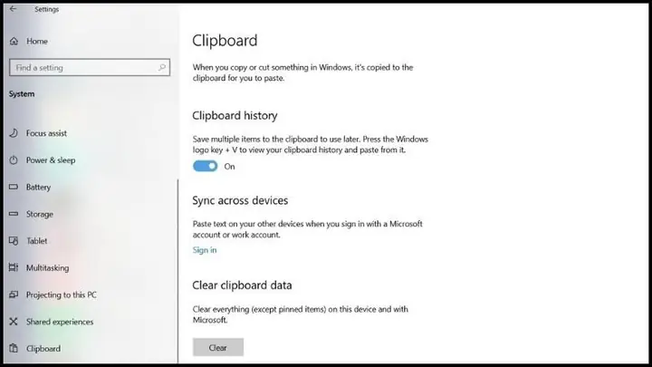Click the Clear button
Screen dimensions: 652x367
218,347
